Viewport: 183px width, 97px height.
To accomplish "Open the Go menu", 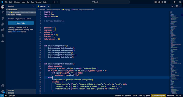I will point(28,2).
